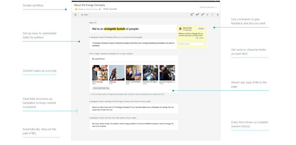The image size is (296, 145).
Task: Open the sidebar outline menu icon
Action: point(75,15)
